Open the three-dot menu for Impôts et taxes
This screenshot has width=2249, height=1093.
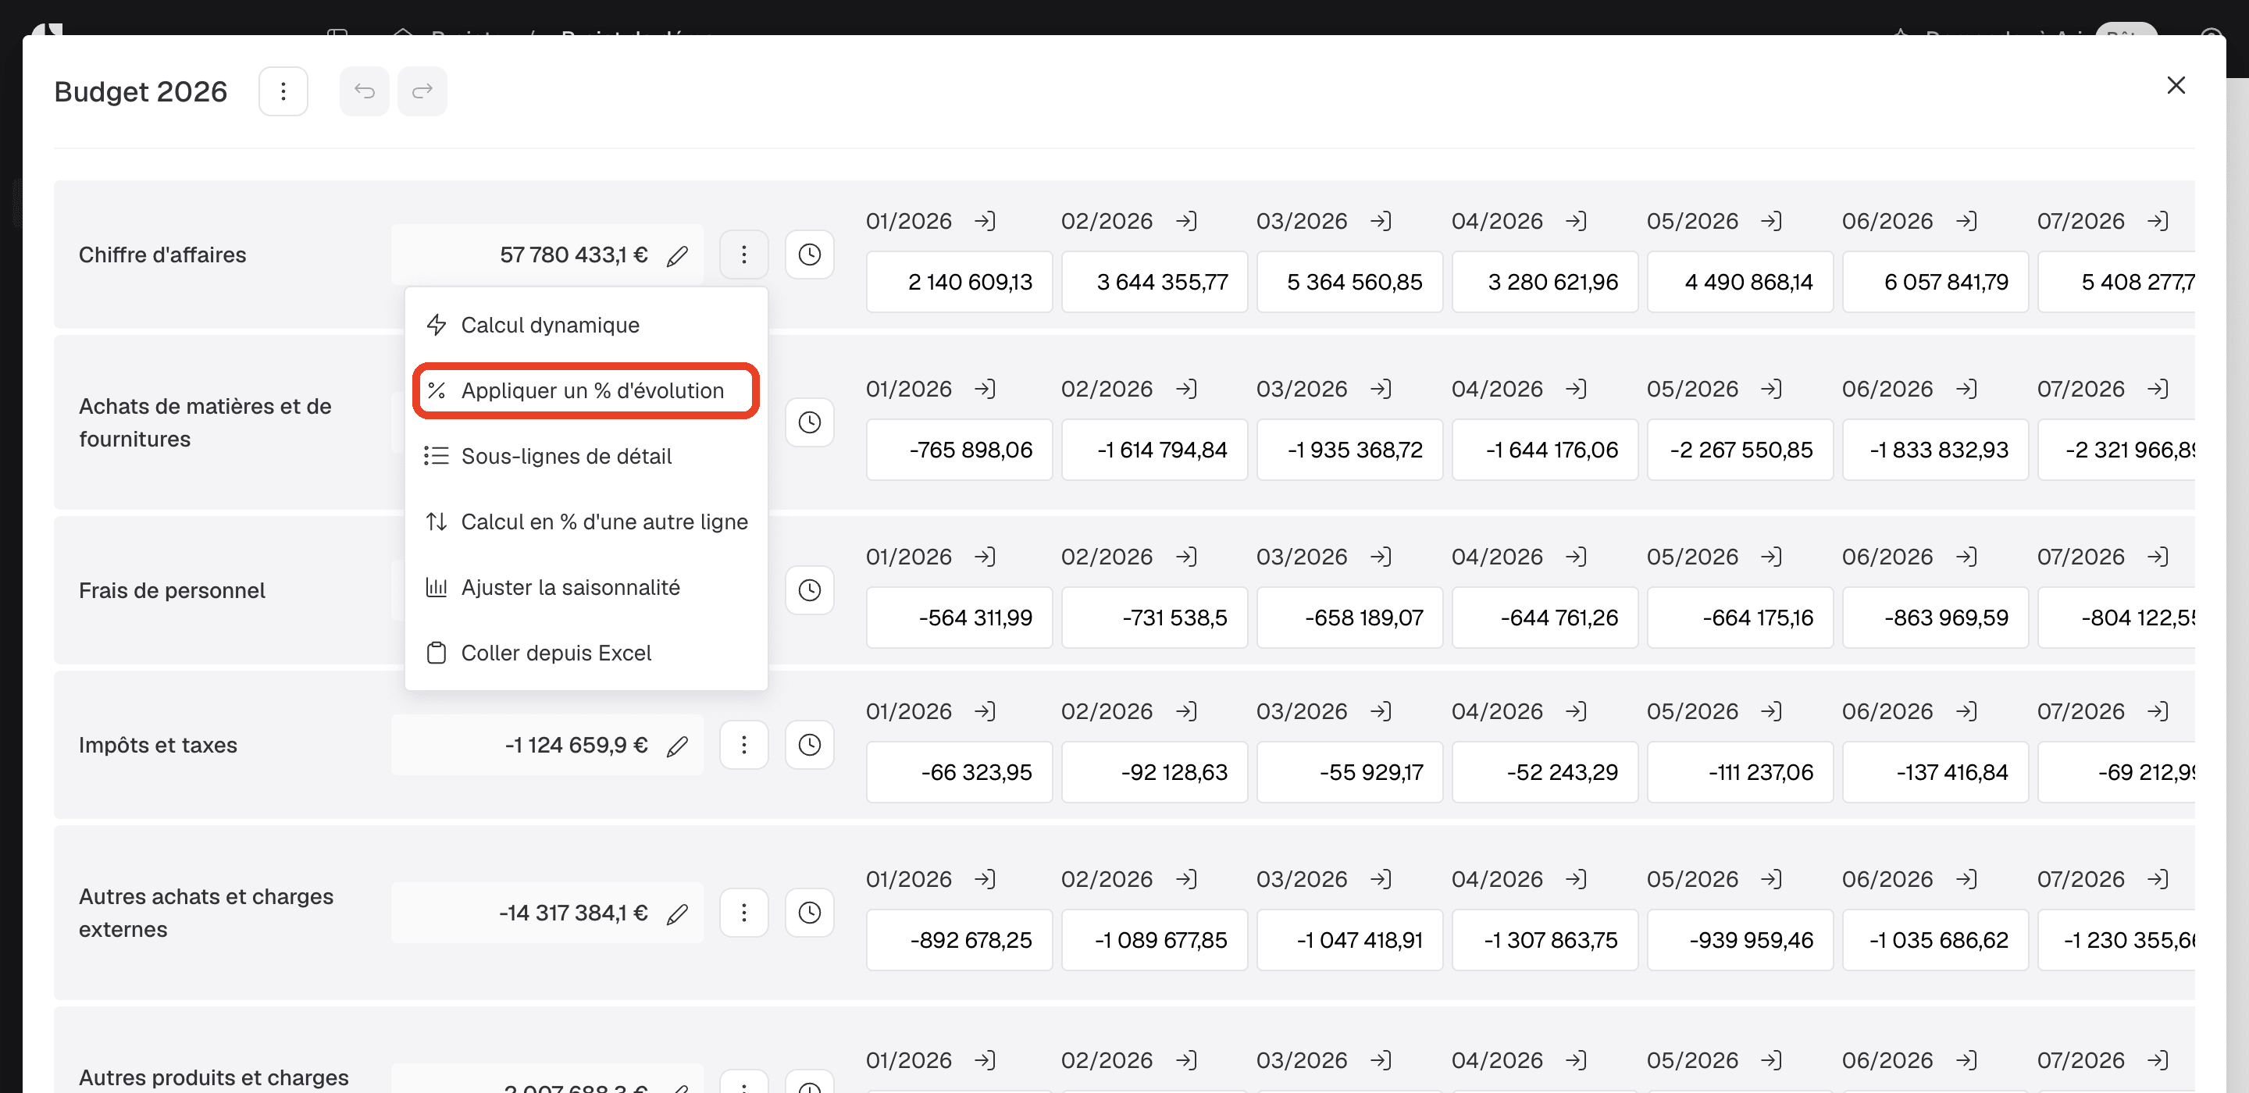click(x=744, y=745)
